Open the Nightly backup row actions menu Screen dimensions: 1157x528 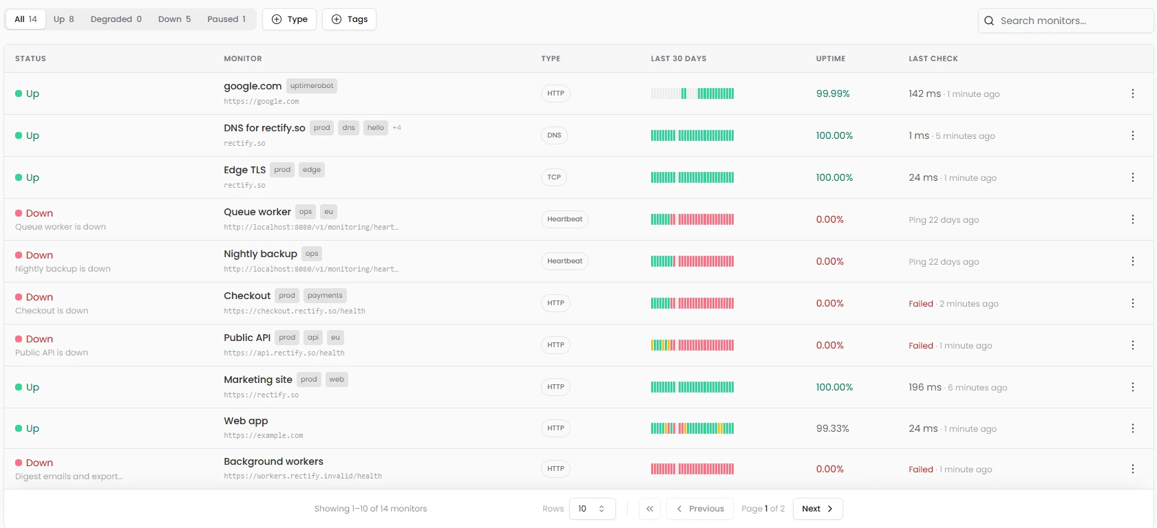click(1132, 261)
